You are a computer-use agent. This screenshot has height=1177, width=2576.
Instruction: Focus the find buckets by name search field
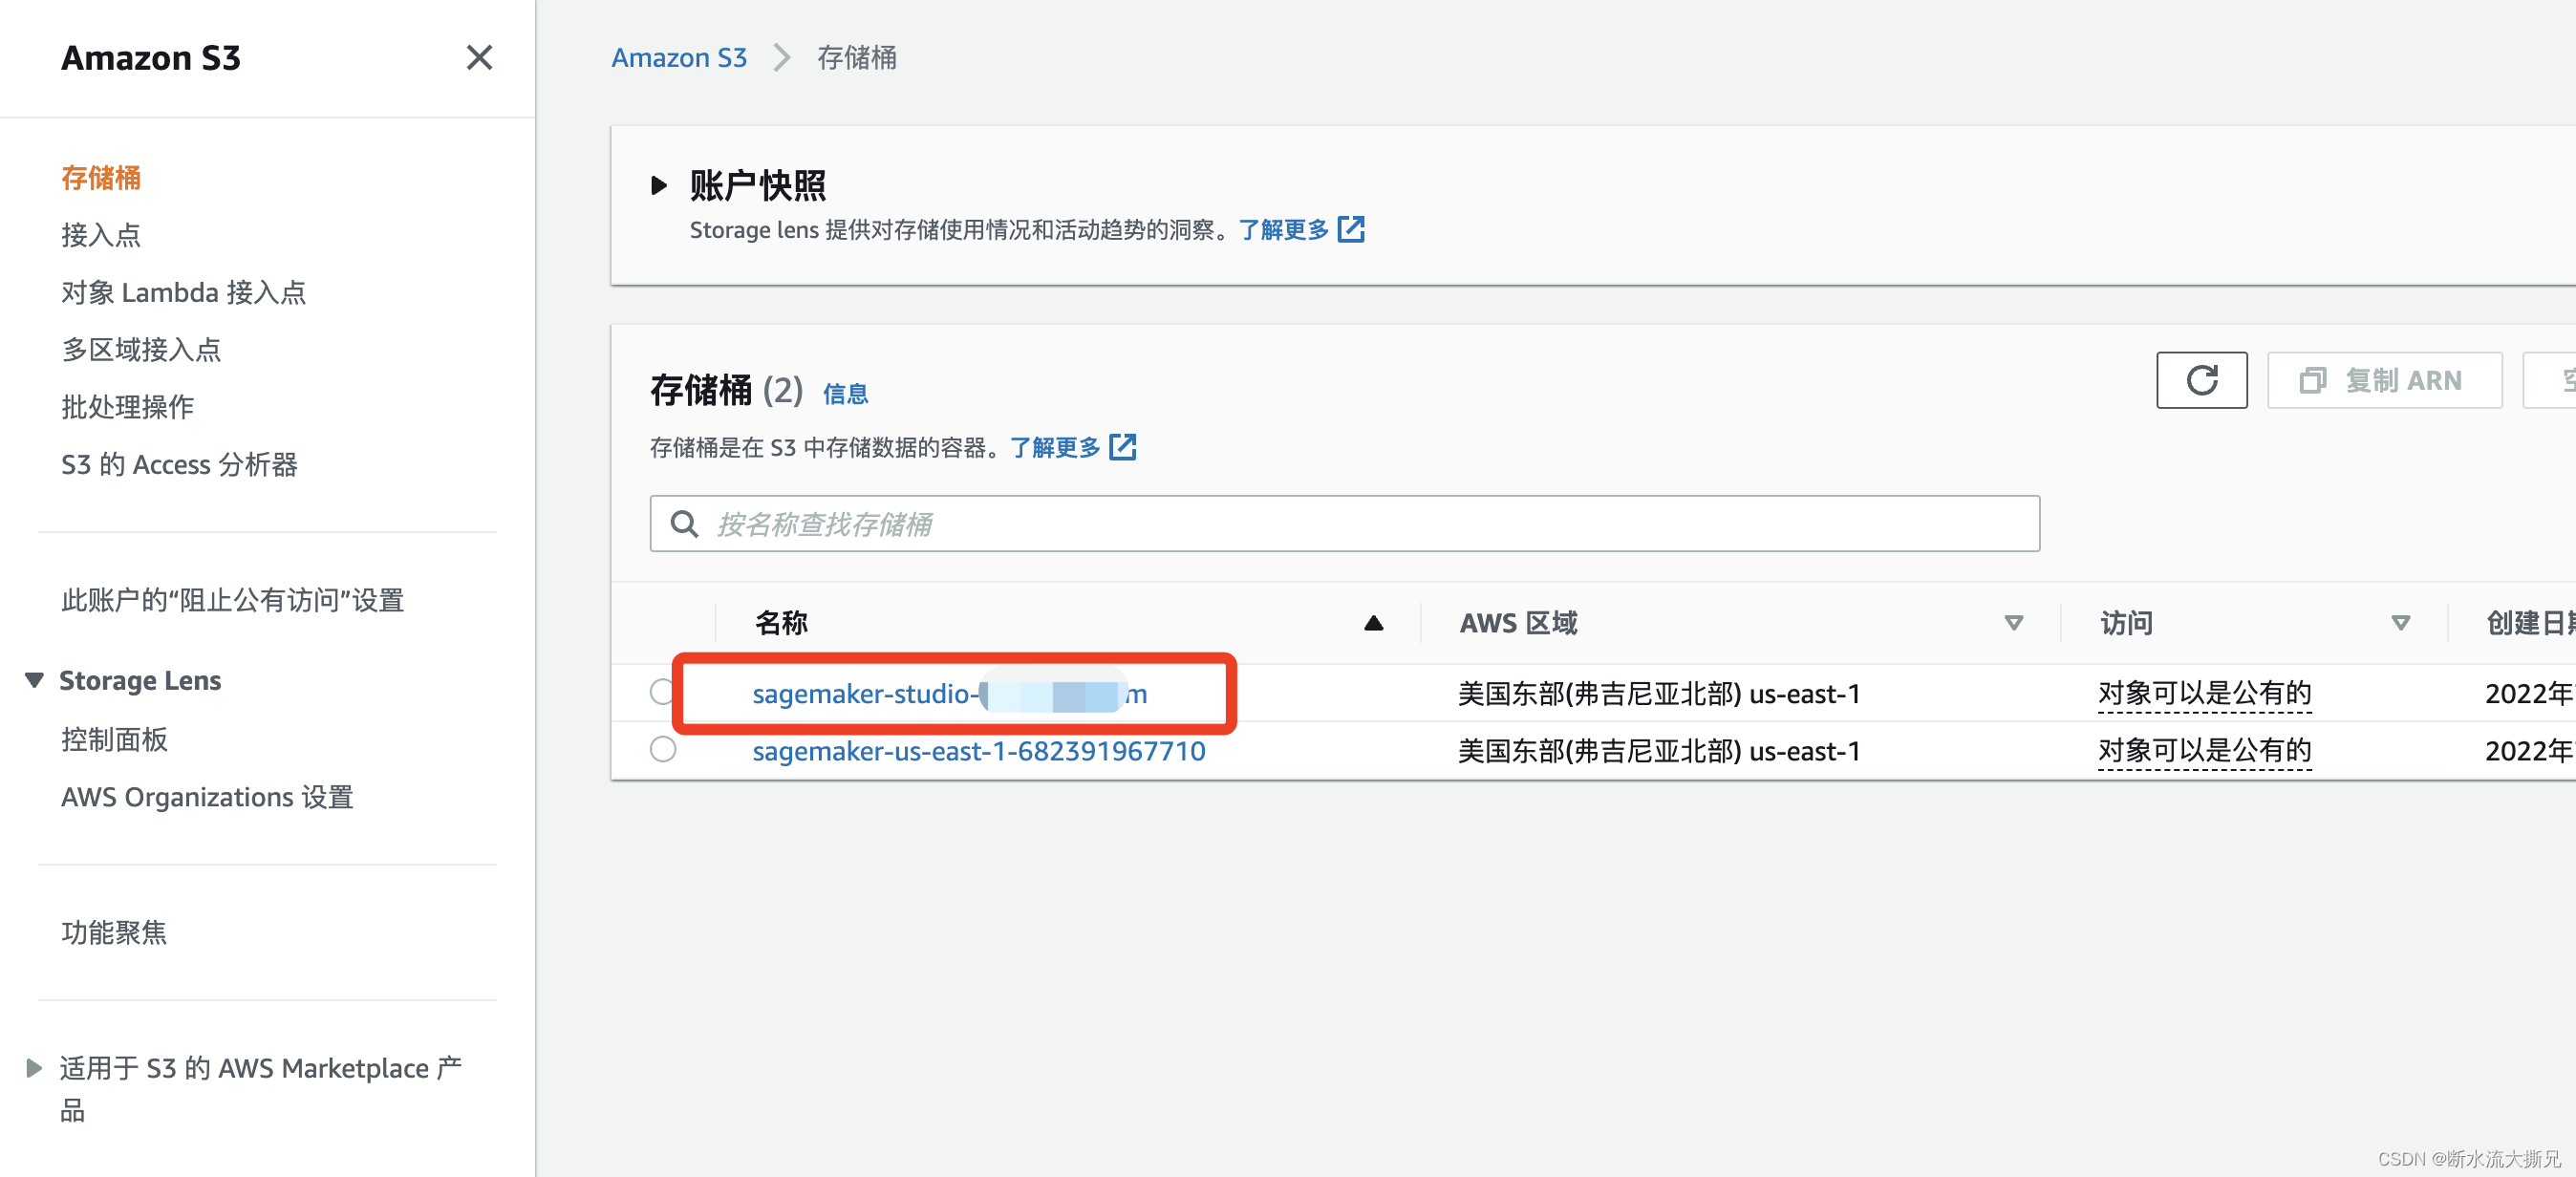(x=1344, y=524)
